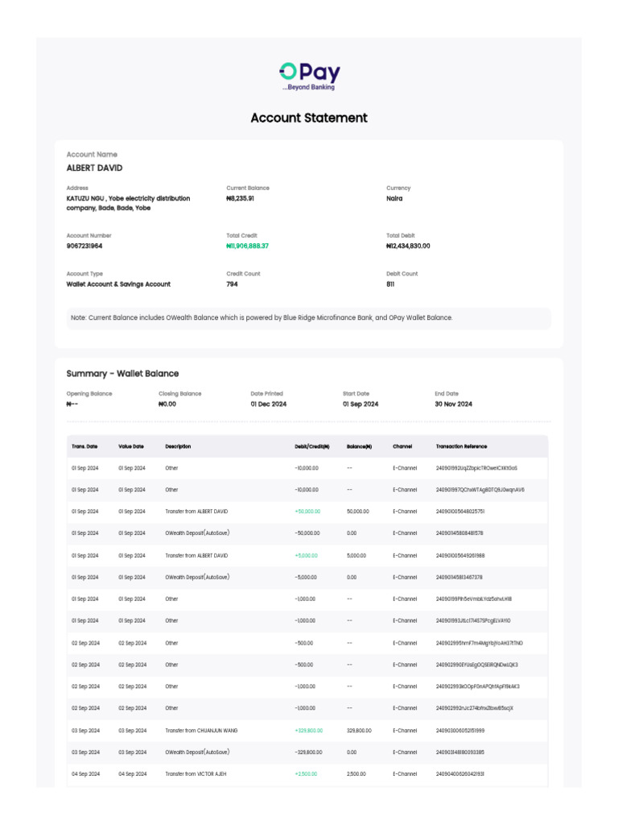Click the Summary - Wallet Balance heading

click(x=122, y=374)
